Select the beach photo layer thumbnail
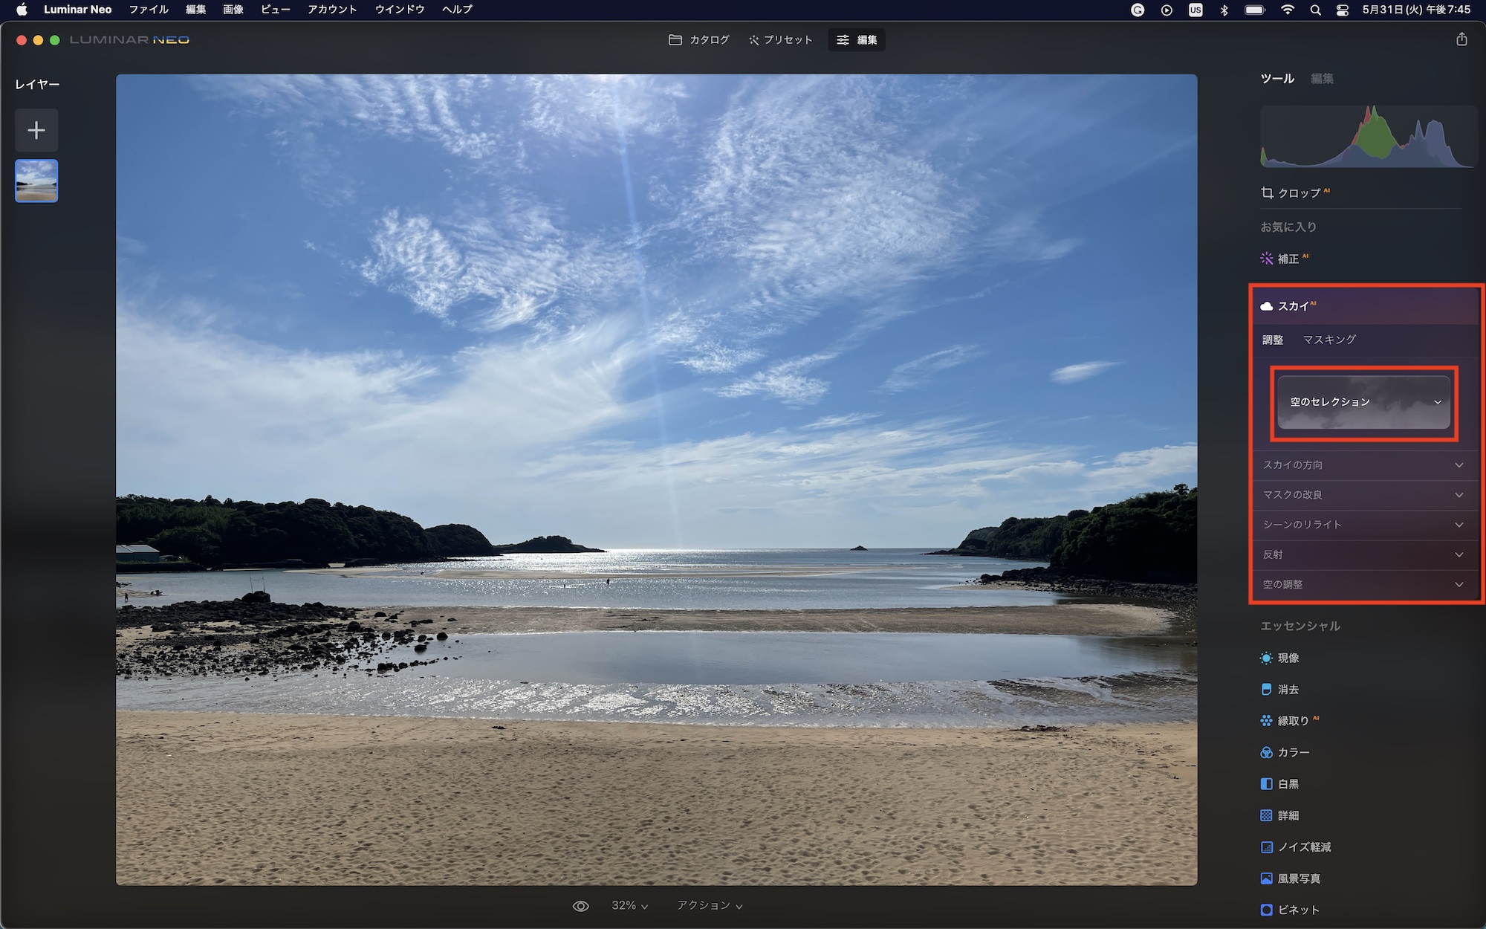The height and width of the screenshot is (929, 1486). (x=36, y=181)
